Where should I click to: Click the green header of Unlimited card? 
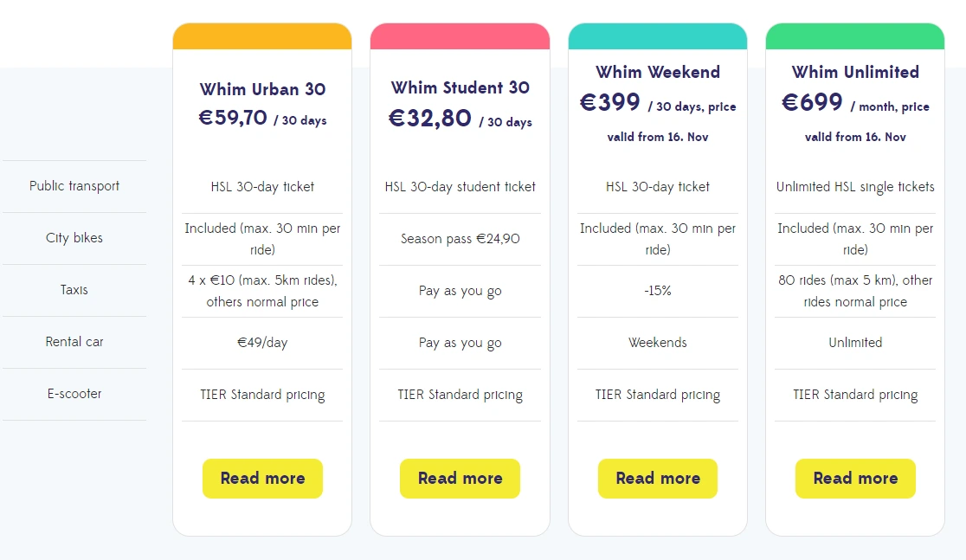[855, 36]
